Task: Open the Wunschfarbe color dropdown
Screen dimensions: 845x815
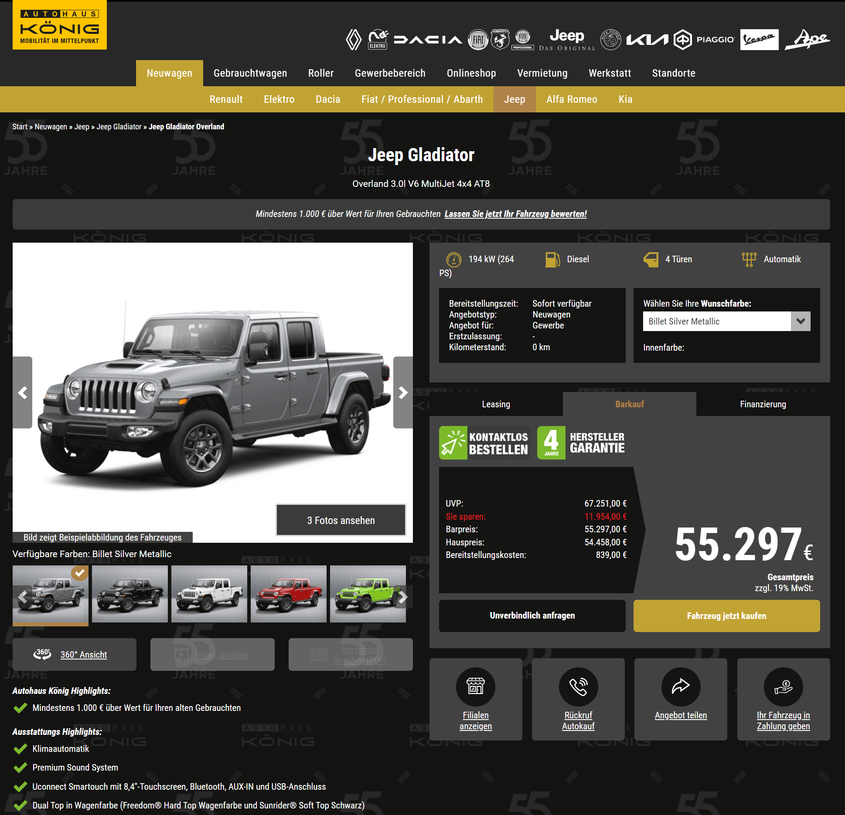Action: pos(726,321)
